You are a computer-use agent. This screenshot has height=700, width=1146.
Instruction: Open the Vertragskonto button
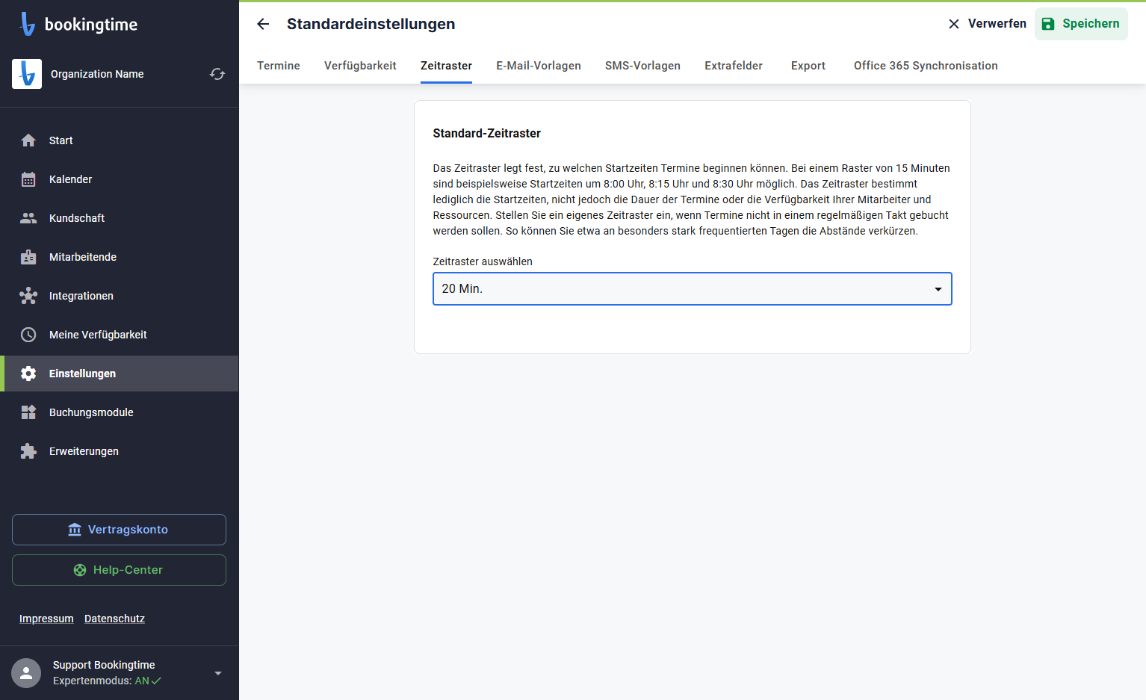[119, 530]
